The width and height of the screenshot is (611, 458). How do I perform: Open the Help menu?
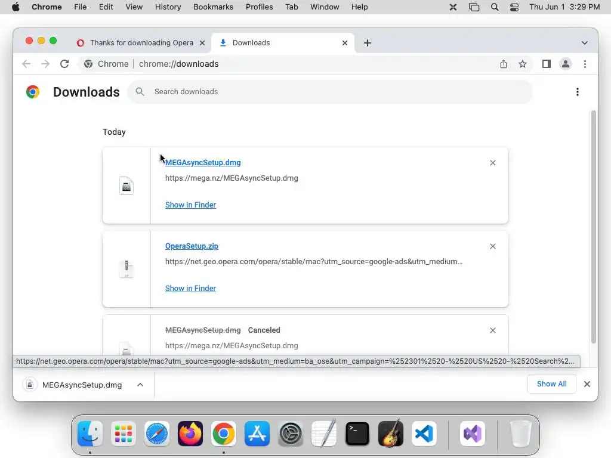pos(359,7)
